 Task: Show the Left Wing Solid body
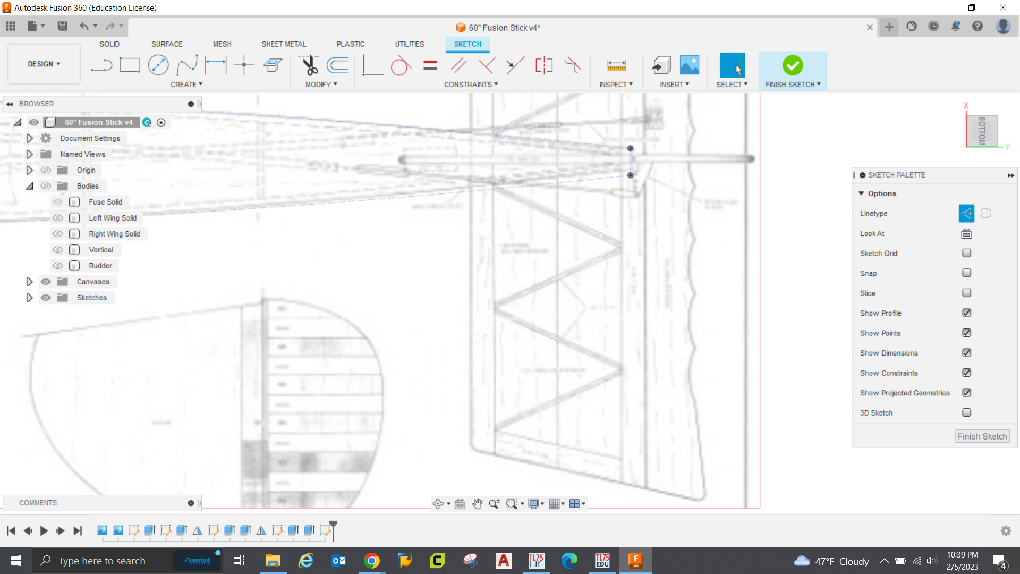[x=58, y=218]
